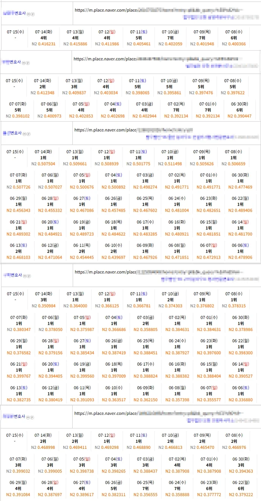Select the N2 0.364000 score cell
Image resolution: width=261 pixels, height=501 pixels.
75,306
